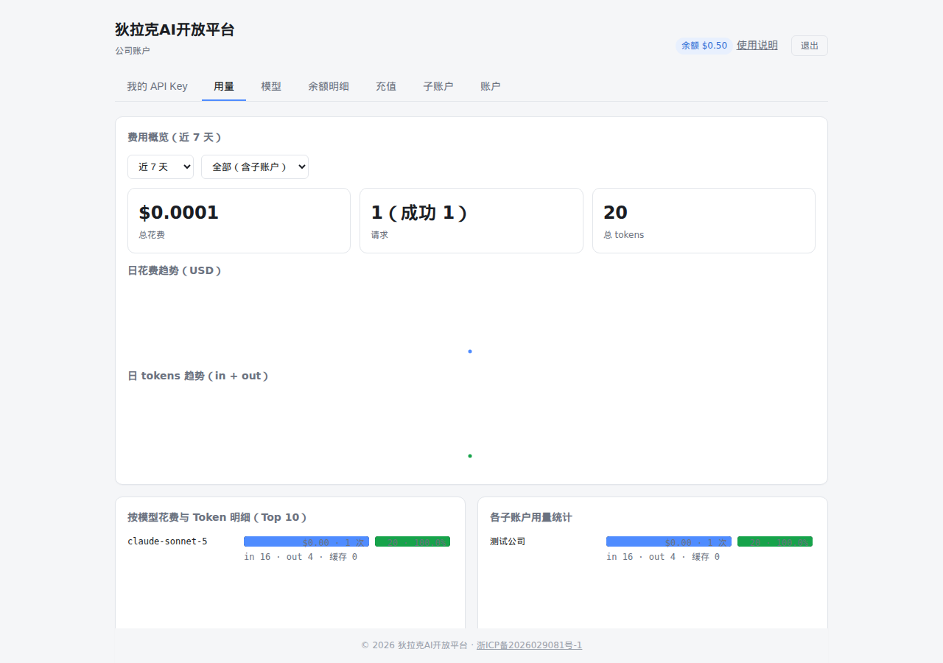Open the 全部（含子账户）account filter dropdown
The width and height of the screenshot is (943, 663).
tap(255, 166)
